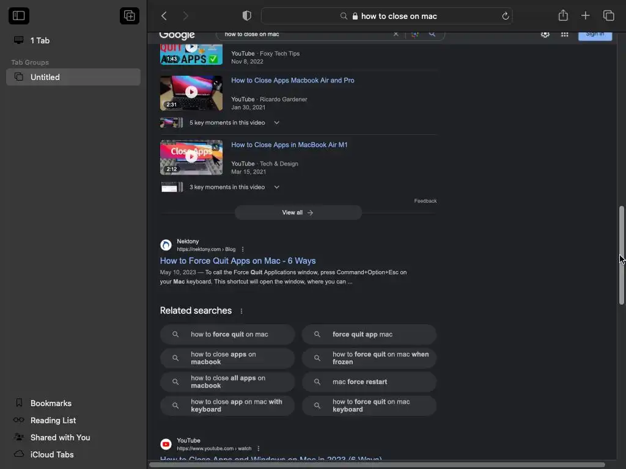Viewport: 626px width, 469px height.
Task: Create a new tab group
Action: click(130, 16)
